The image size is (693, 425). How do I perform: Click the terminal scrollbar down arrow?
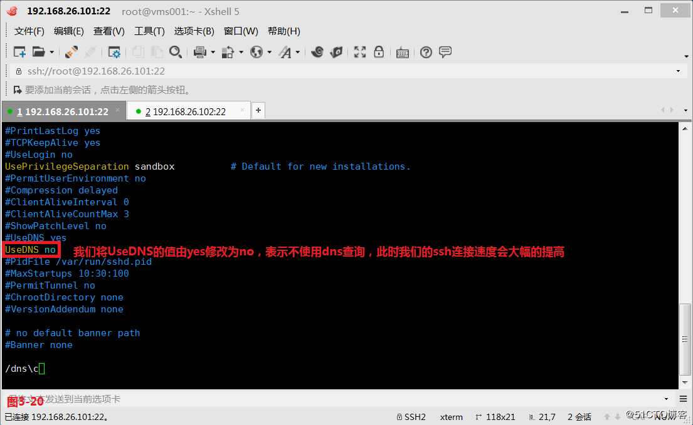tap(684, 382)
